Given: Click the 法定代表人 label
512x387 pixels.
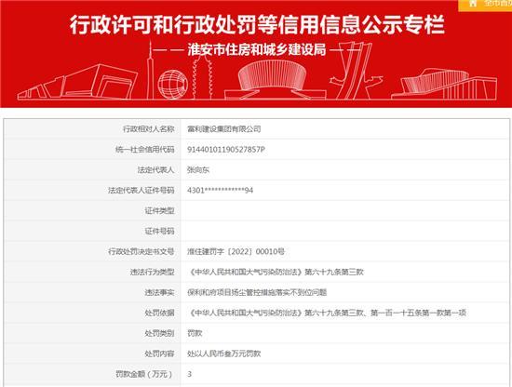Looking at the screenshot, I should point(156,169).
